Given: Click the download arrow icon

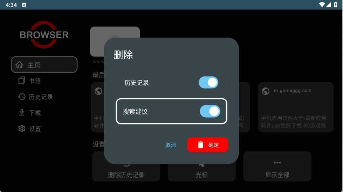Looking at the screenshot, I should click(x=22, y=112).
